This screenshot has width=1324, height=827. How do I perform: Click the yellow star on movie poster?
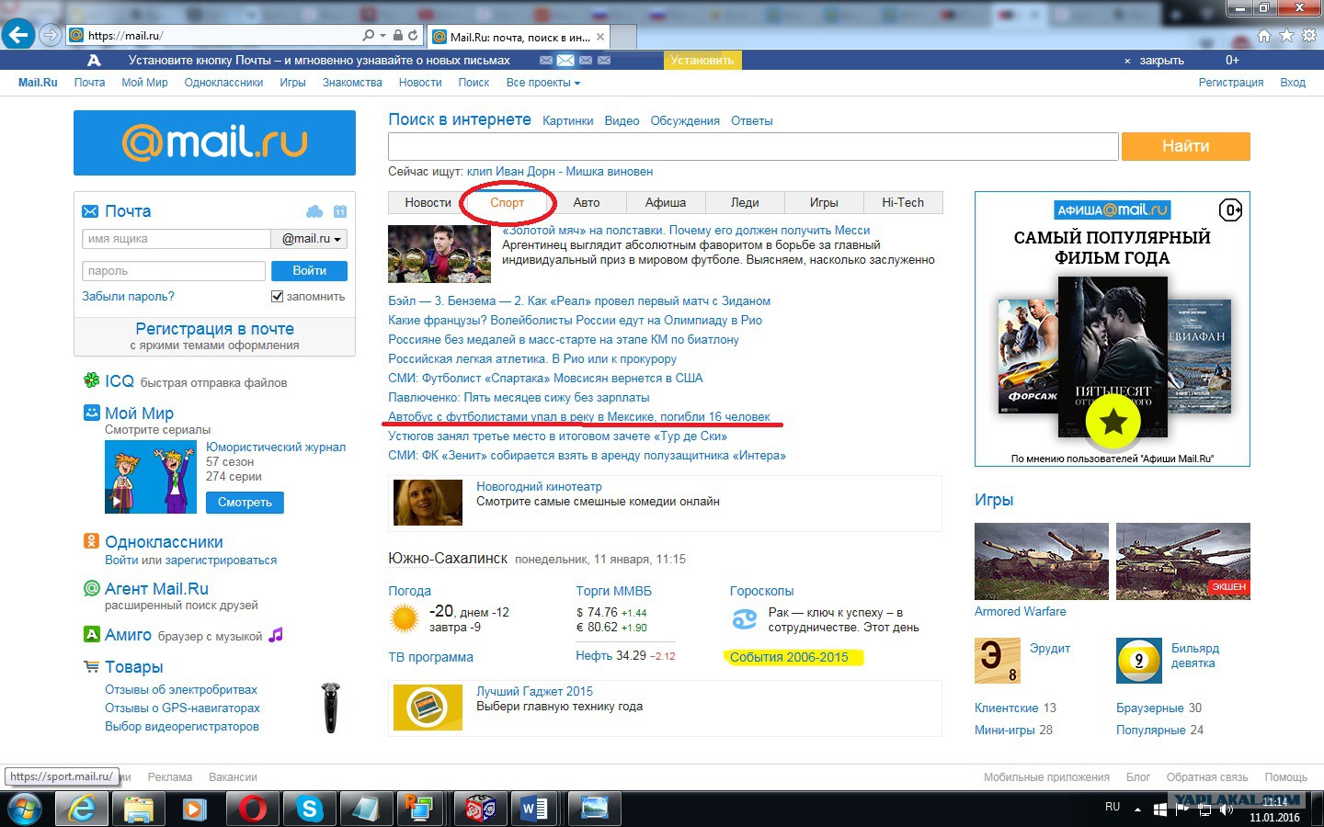1113,422
